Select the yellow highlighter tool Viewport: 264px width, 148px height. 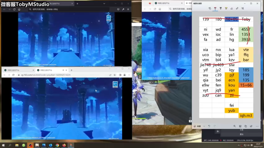tap(226, 8)
